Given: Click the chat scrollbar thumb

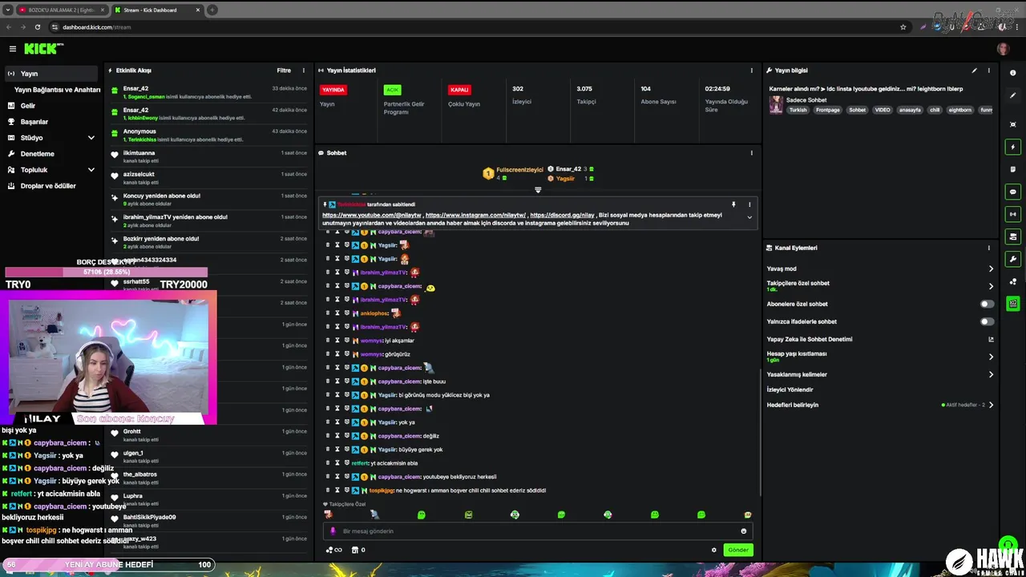Looking at the screenshot, I should pyautogui.click(x=760, y=432).
